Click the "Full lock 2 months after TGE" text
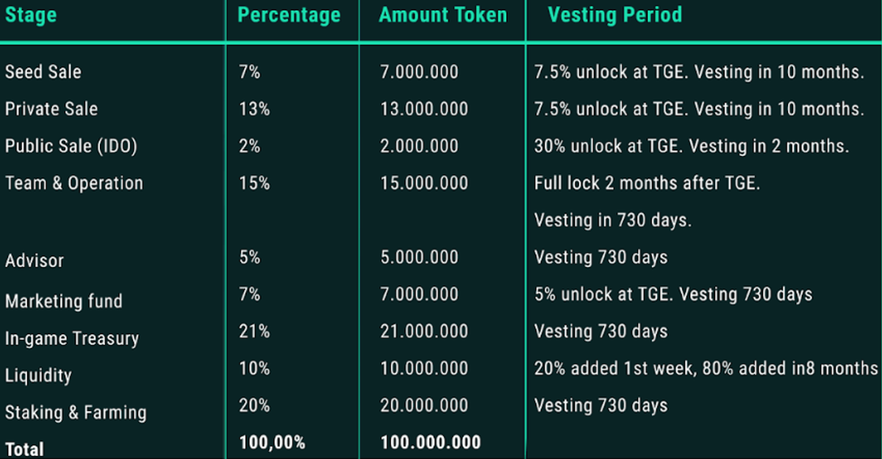Screen dimensions: 882x459 (x=647, y=183)
